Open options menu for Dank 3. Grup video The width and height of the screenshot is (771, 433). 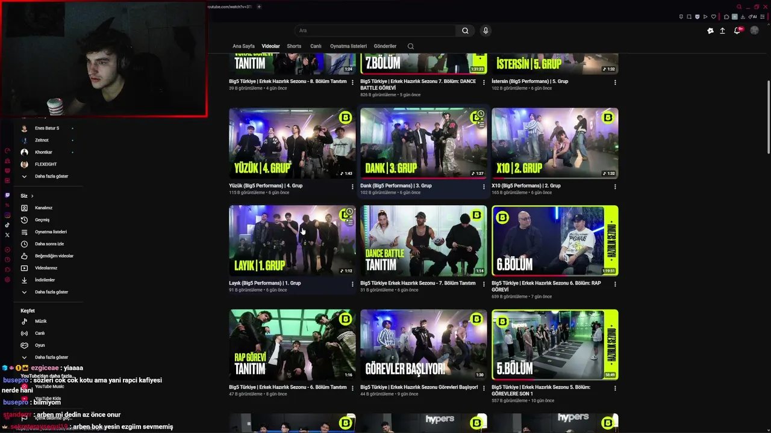tap(484, 186)
